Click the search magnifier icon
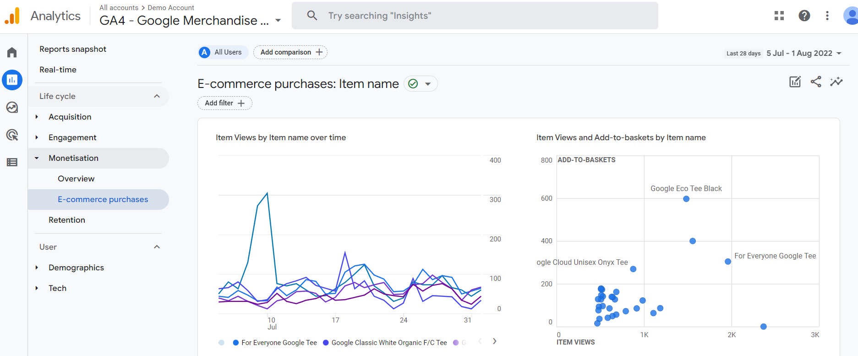 tap(312, 16)
